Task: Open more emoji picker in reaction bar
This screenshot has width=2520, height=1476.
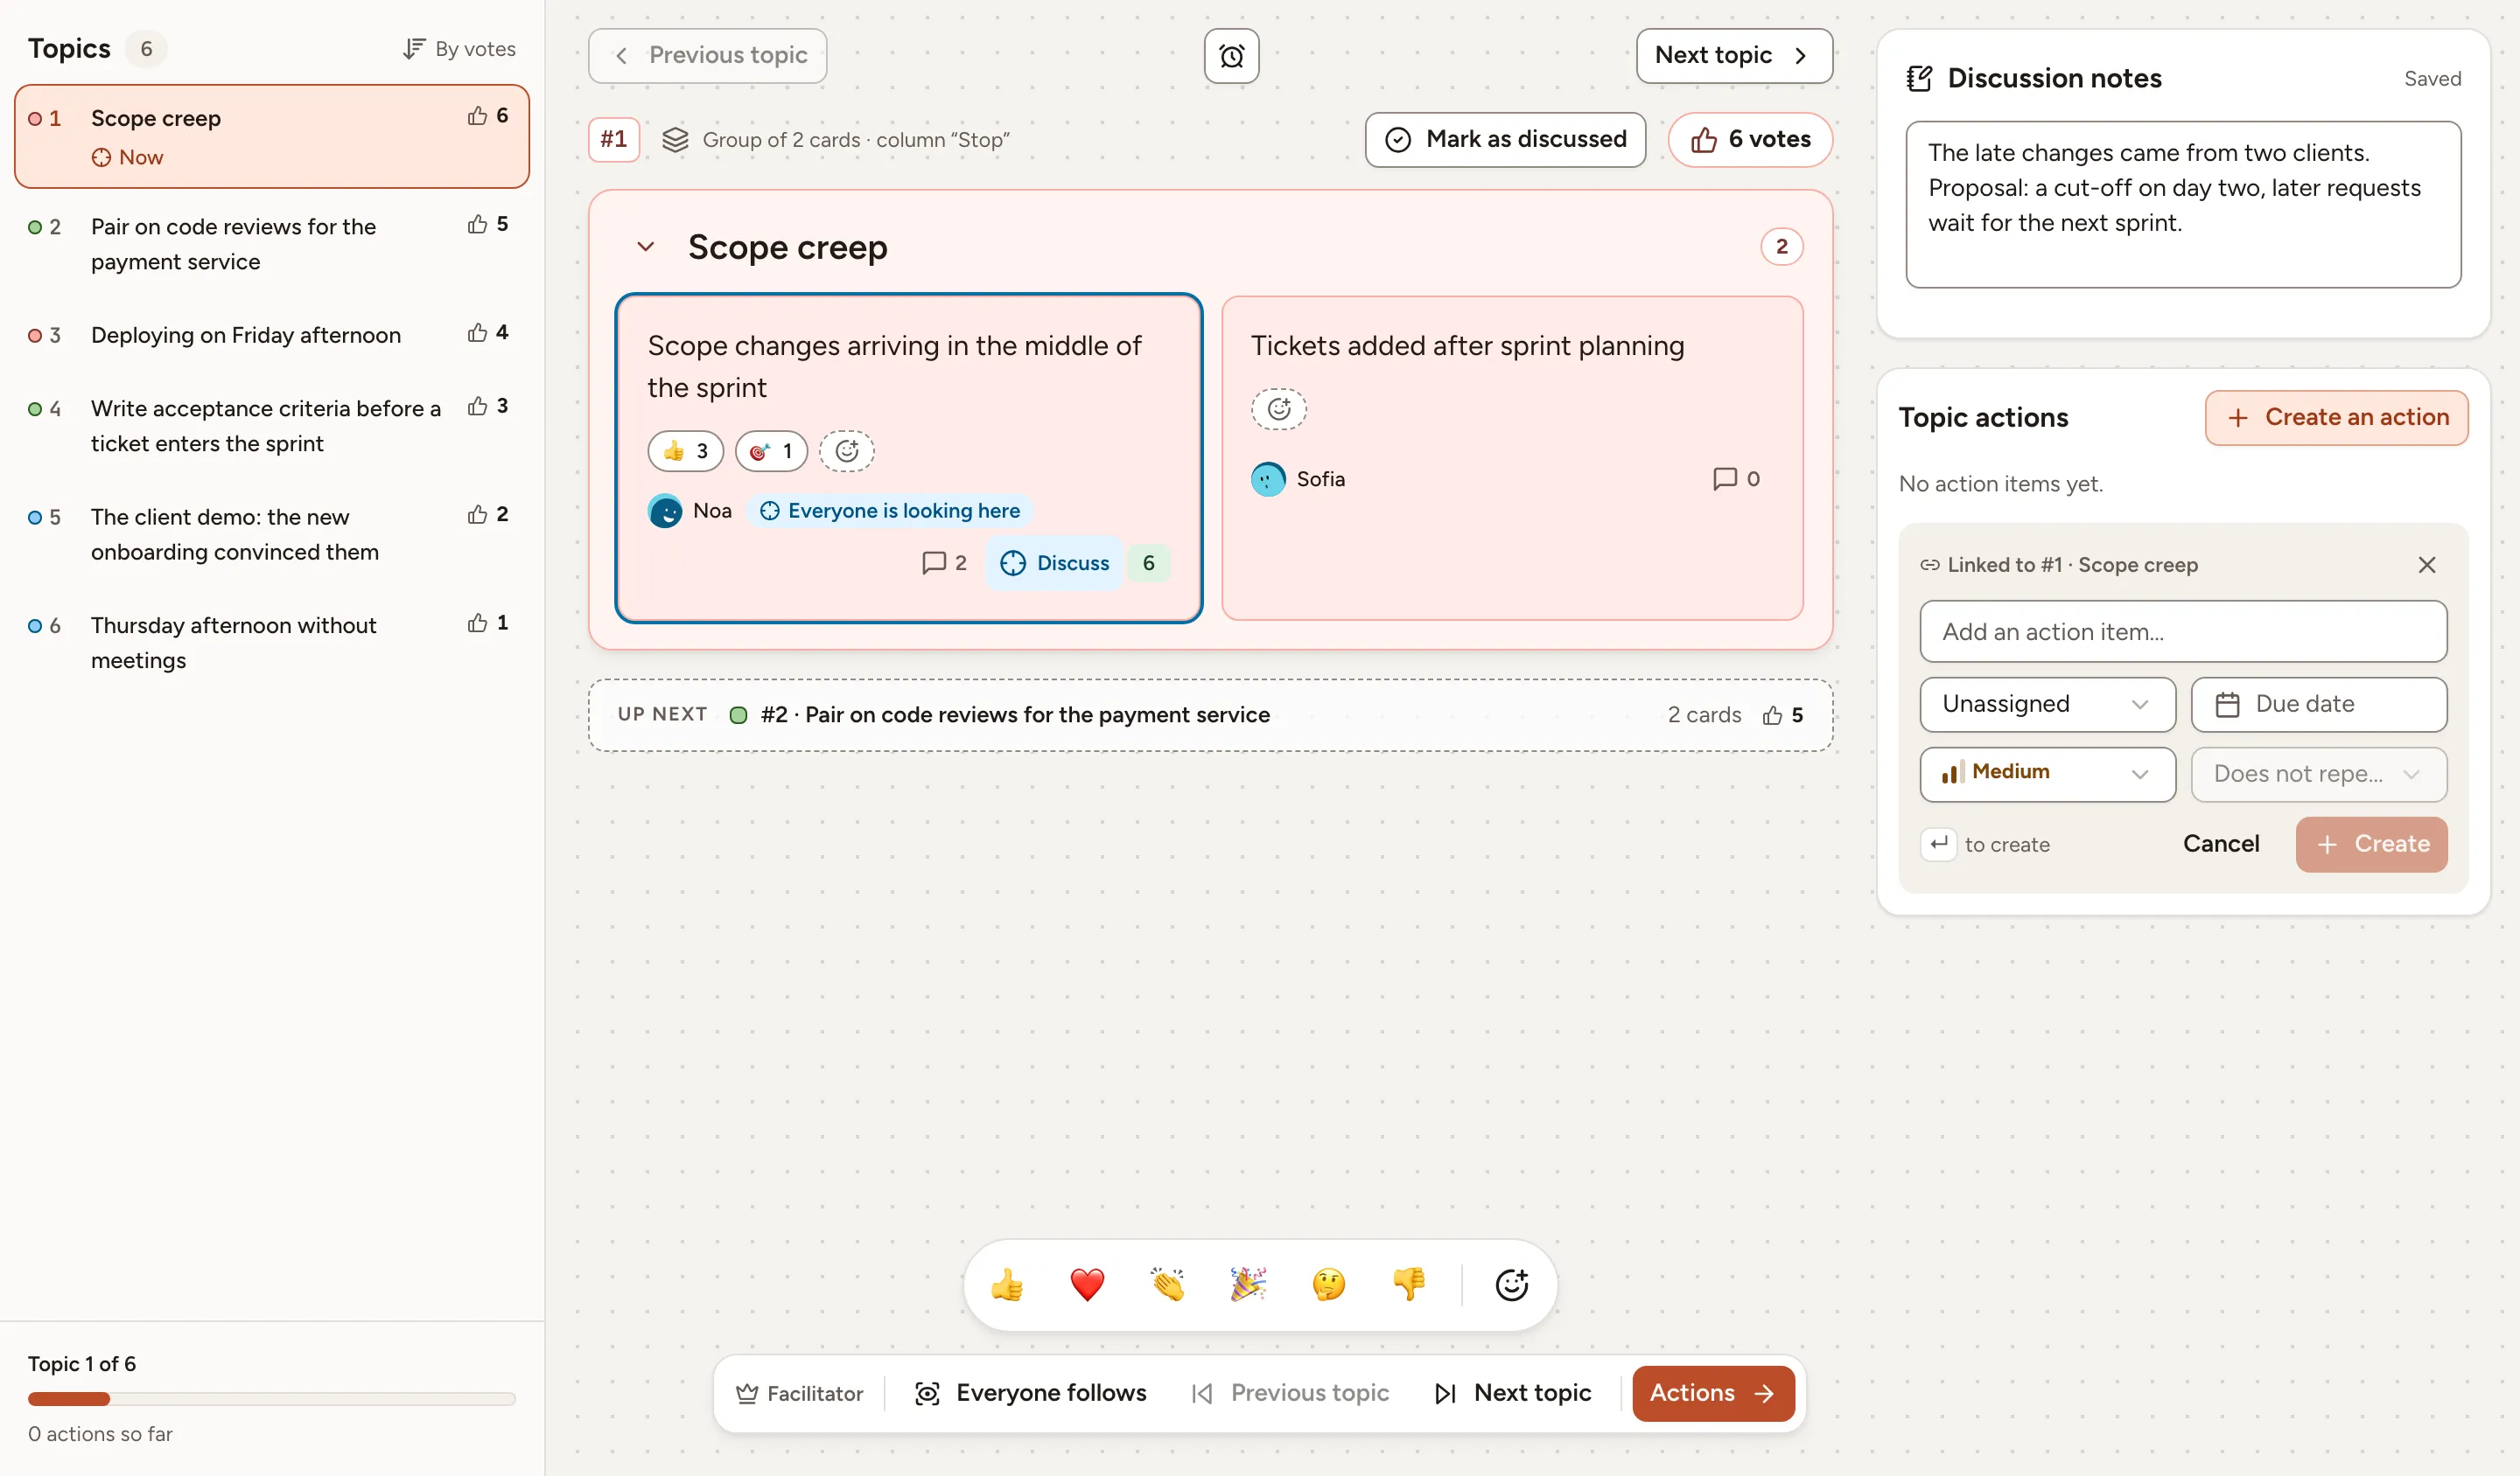Action: point(1511,1285)
